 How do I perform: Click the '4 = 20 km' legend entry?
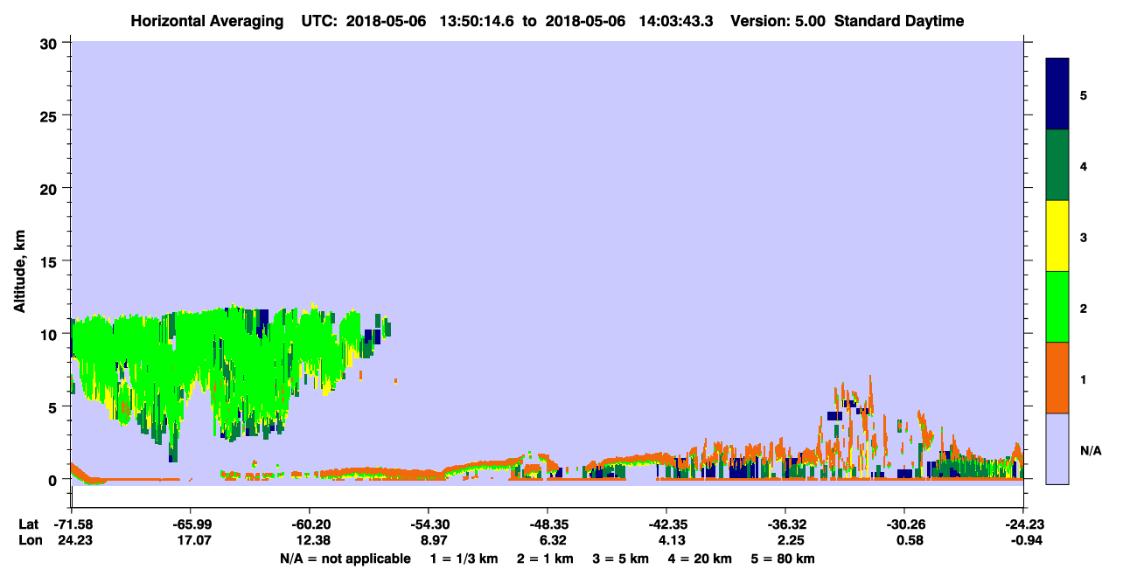701,559
